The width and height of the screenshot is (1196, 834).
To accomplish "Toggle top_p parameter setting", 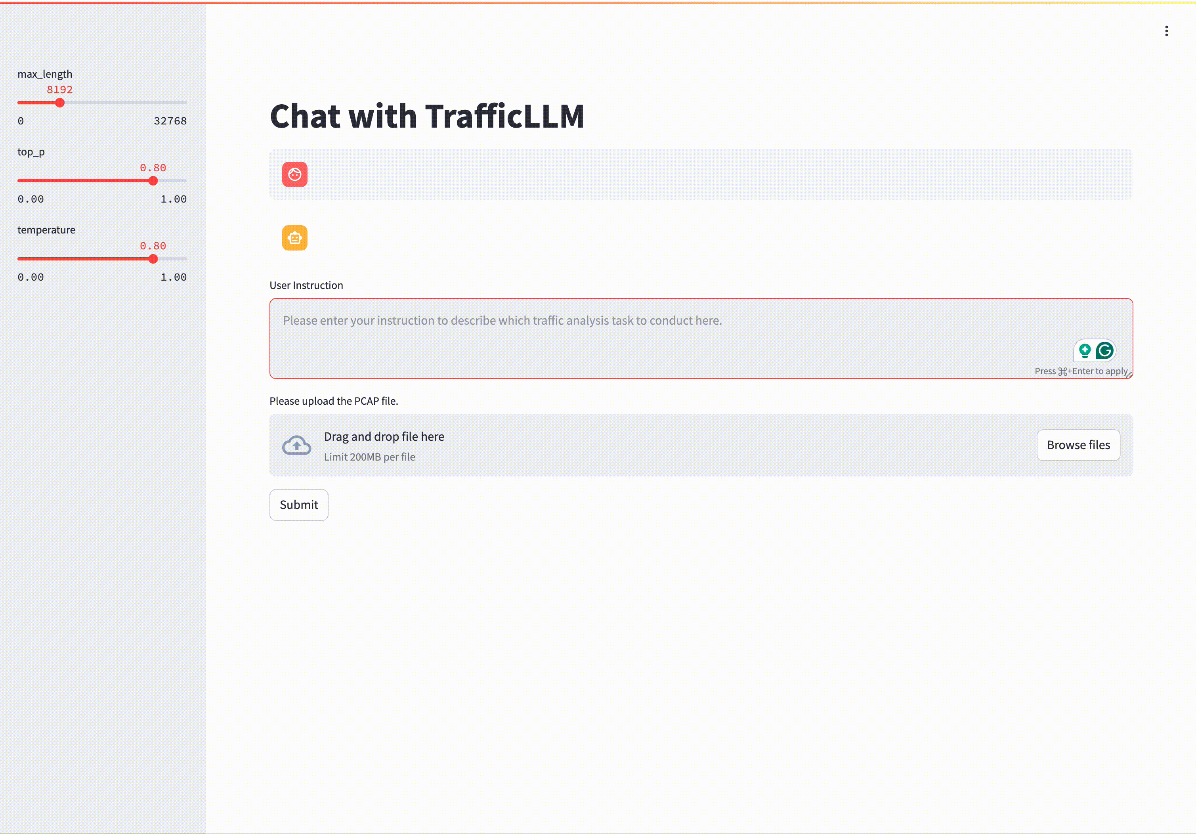I will tap(153, 181).
